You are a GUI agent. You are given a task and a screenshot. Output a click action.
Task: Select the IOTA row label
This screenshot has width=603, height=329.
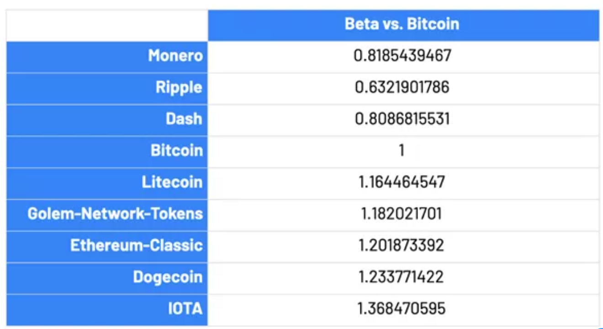[184, 308]
